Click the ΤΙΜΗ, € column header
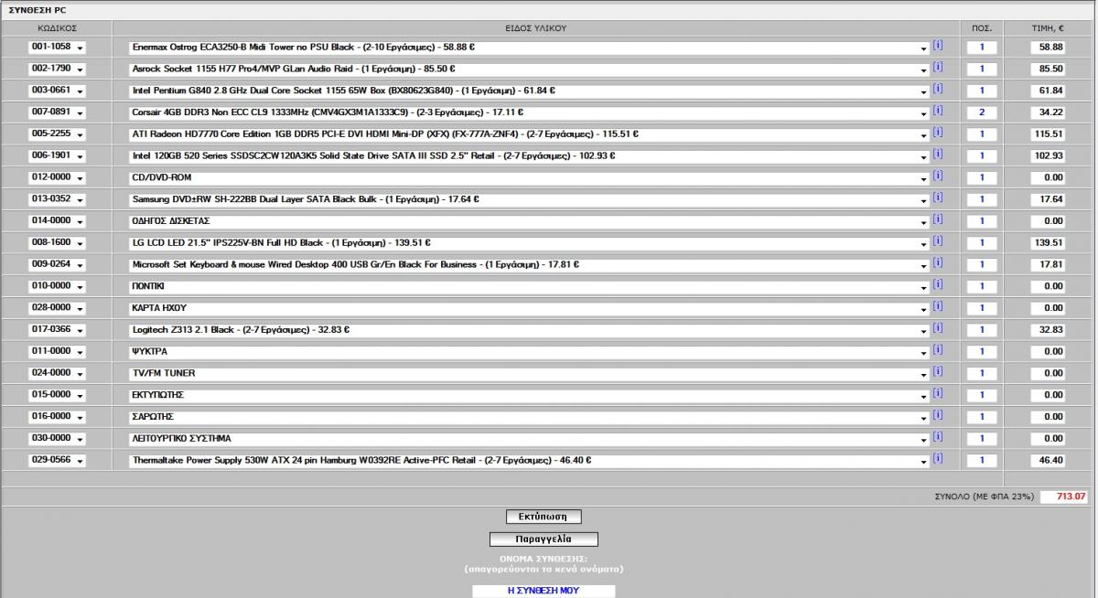The height and width of the screenshot is (598, 1098). coord(1050,28)
